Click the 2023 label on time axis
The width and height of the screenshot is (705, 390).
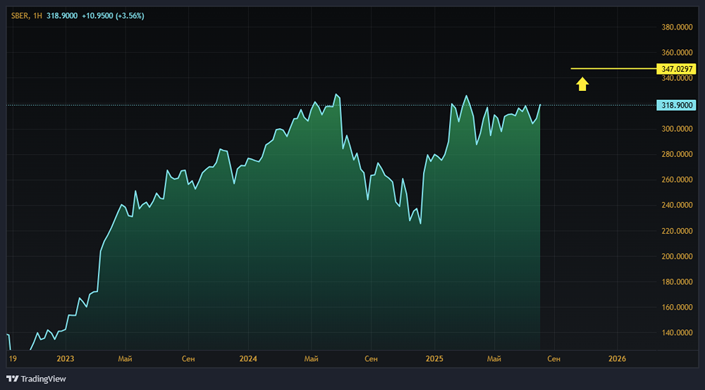pyautogui.click(x=66, y=358)
